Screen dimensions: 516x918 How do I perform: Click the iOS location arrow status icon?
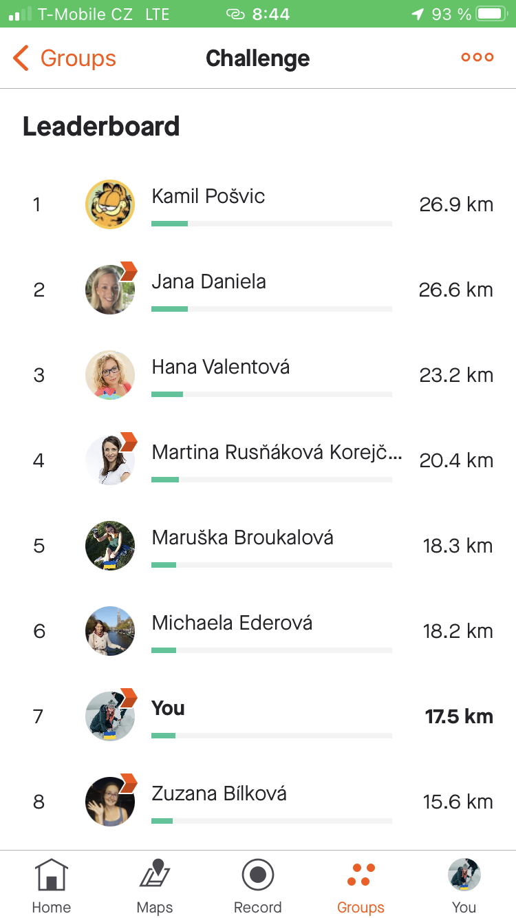tap(418, 14)
